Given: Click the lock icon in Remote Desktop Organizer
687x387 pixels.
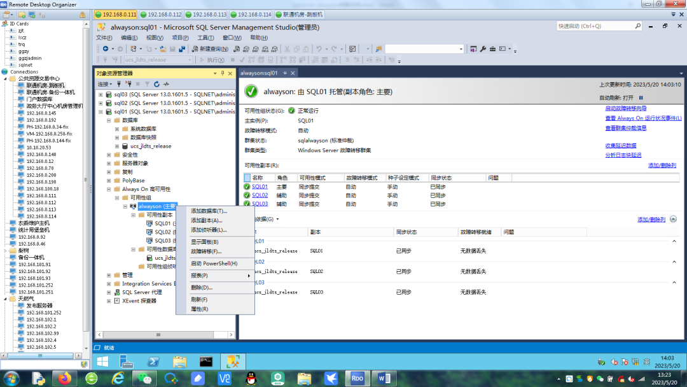Looking at the screenshot, I should pos(82,15).
